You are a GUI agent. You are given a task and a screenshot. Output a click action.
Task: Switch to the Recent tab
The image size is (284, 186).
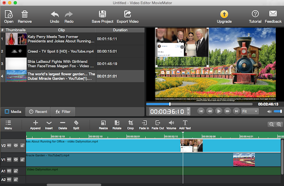(x=38, y=112)
